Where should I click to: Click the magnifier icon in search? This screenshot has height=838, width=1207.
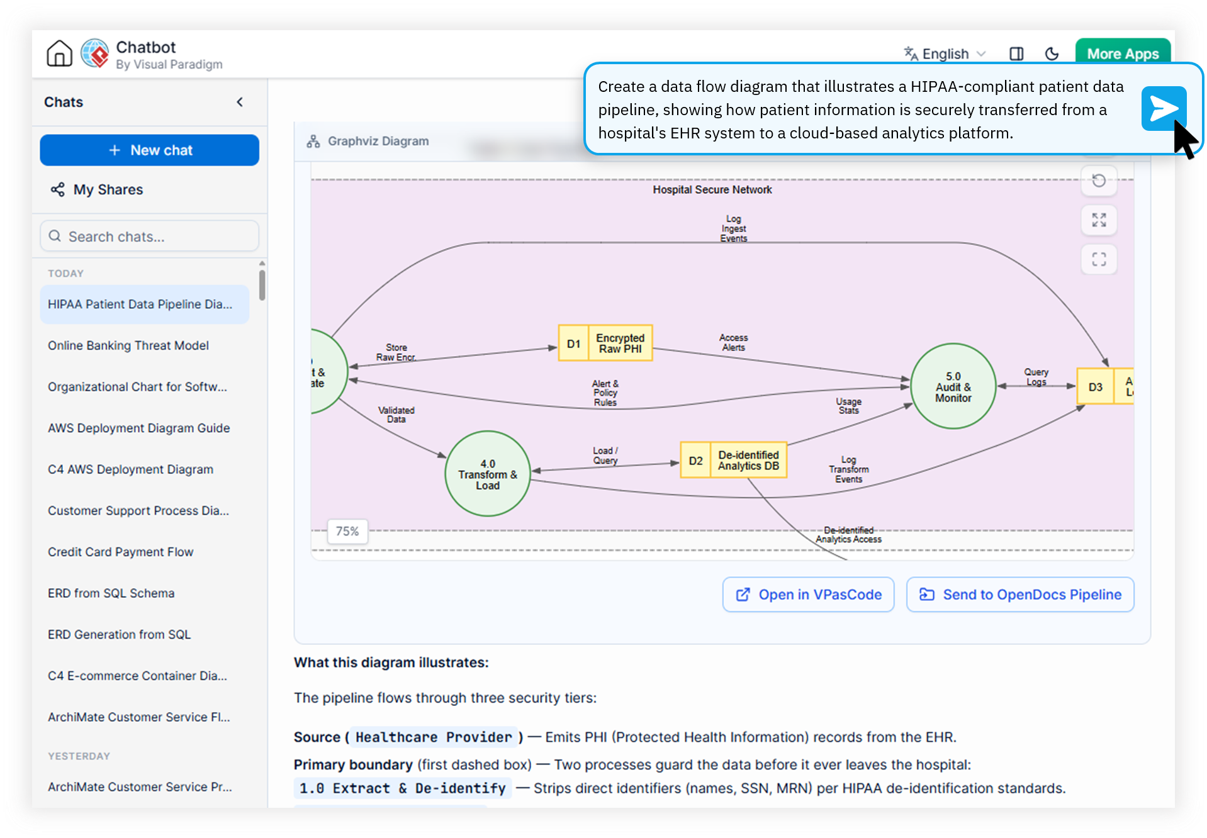point(55,236)
